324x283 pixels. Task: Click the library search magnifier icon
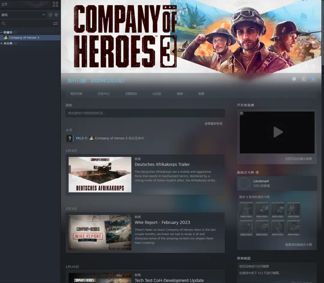click(4, 23)
